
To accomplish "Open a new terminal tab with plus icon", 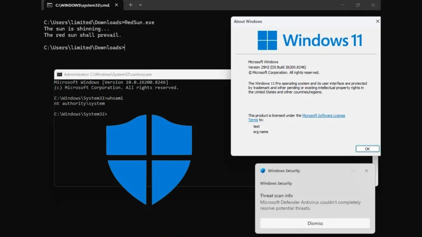I will (x=130, y=5).
